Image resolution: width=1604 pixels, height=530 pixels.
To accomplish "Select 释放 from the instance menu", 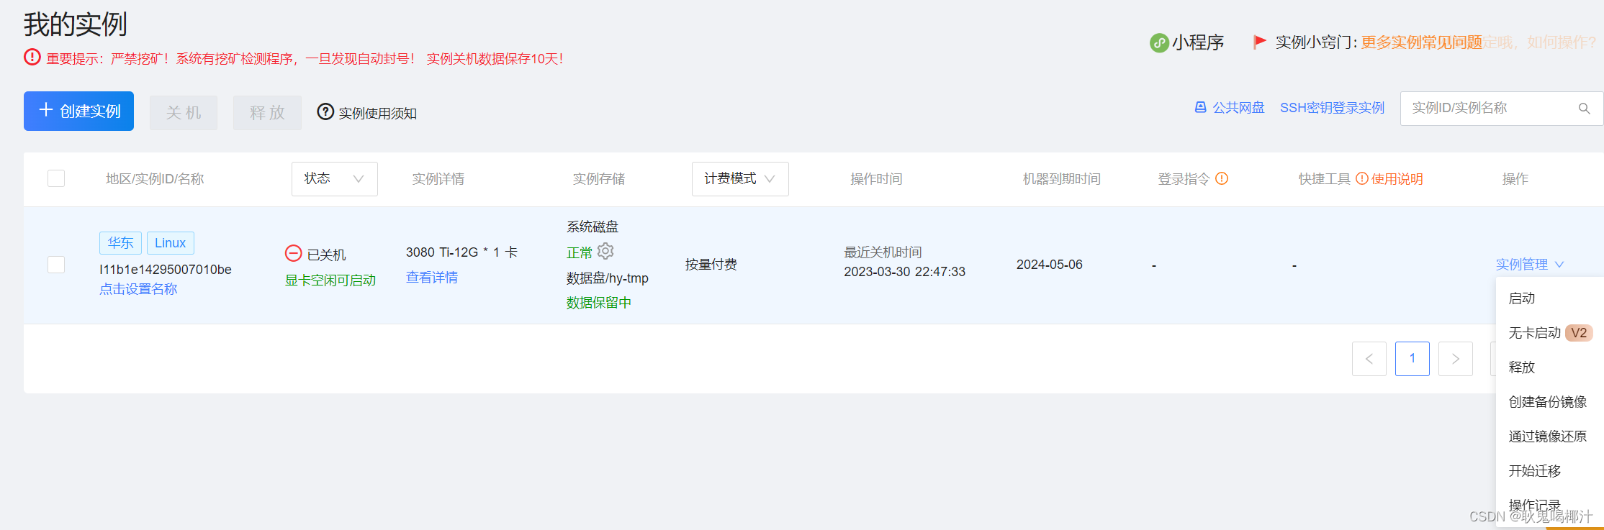I will [1522, 367].
